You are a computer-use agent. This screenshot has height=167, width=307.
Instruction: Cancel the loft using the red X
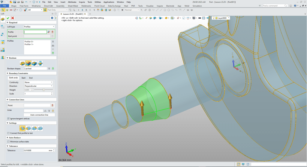click(x=12, y=18)
